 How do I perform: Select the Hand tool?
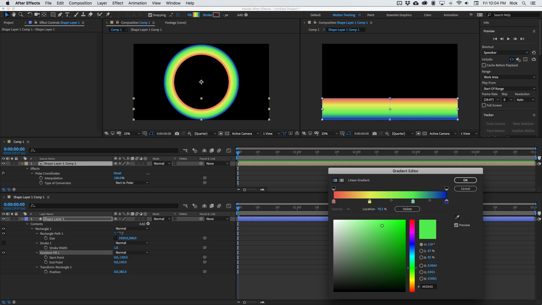[x=14, y=15]
